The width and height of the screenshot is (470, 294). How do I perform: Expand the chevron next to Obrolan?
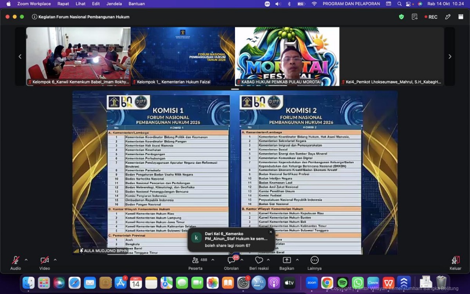(x=242, y=260)
